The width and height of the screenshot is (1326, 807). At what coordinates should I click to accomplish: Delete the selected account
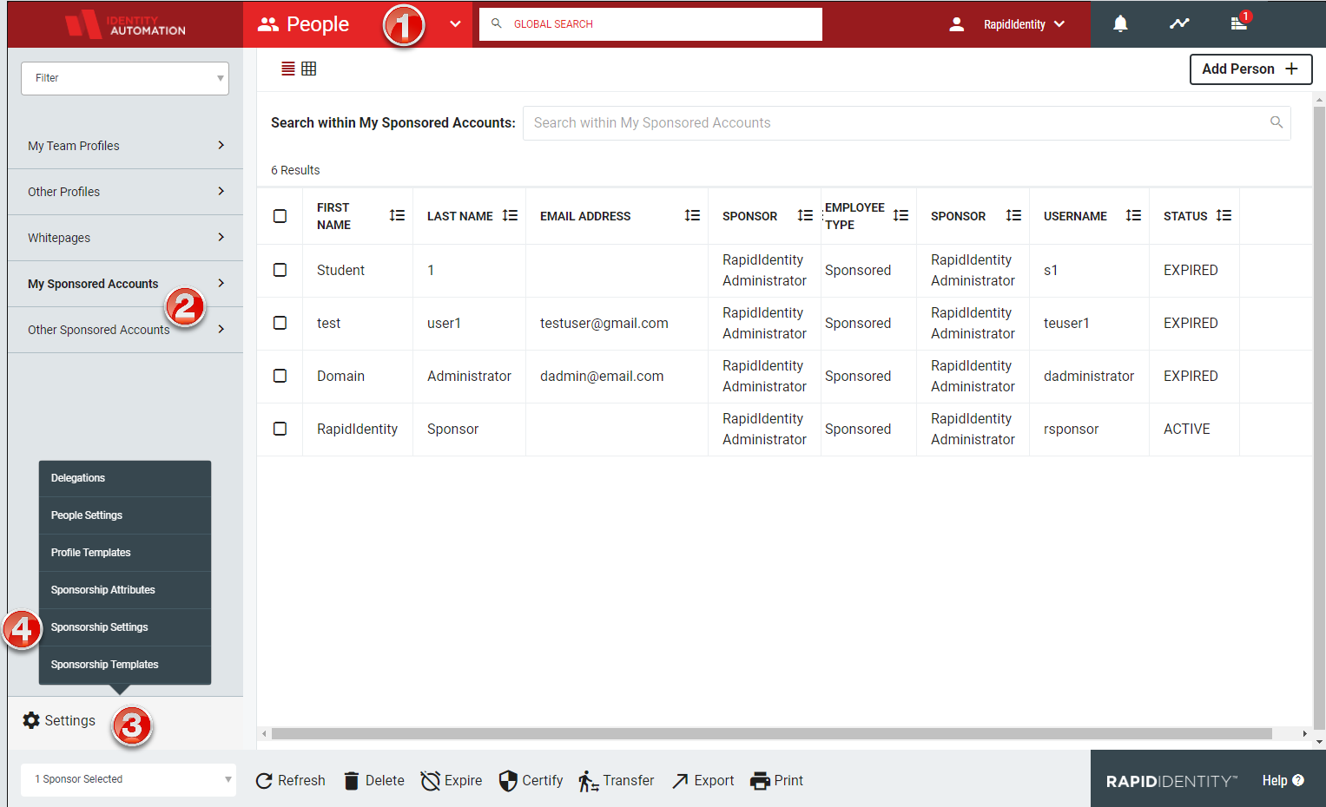tap(374, 781)
